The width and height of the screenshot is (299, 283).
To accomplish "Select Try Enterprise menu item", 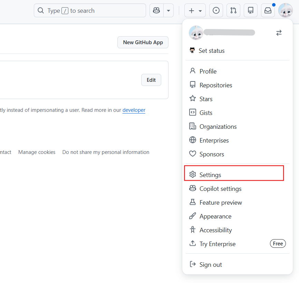I will click(238, 244).
